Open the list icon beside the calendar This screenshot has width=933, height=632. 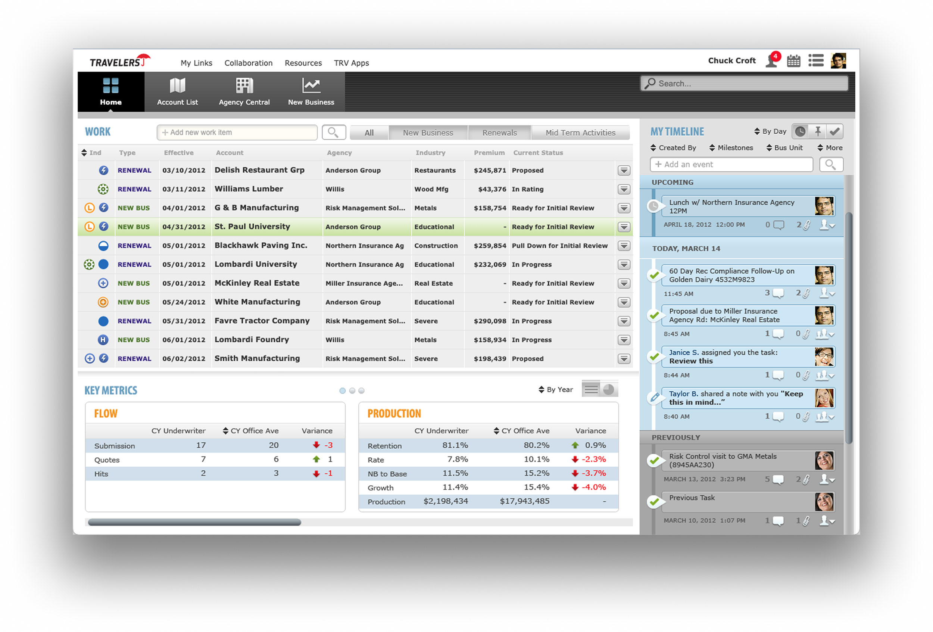[x=815, y=60]
